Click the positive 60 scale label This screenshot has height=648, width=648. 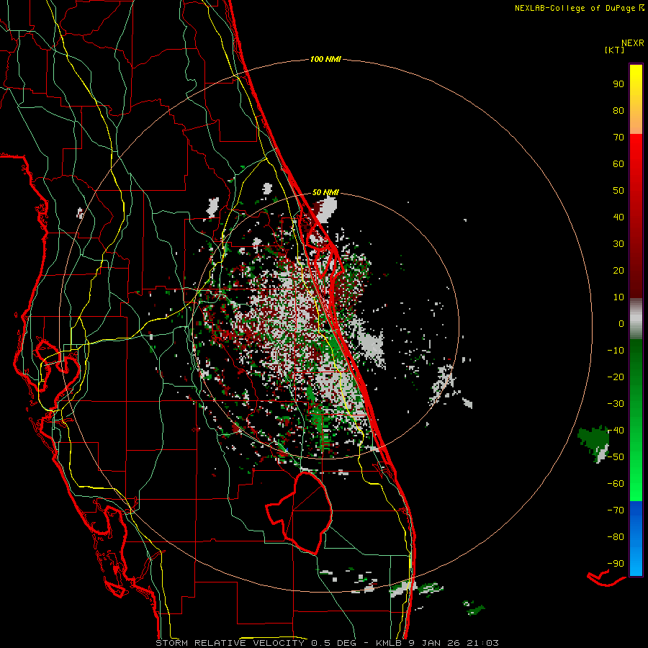pos(618,163)
